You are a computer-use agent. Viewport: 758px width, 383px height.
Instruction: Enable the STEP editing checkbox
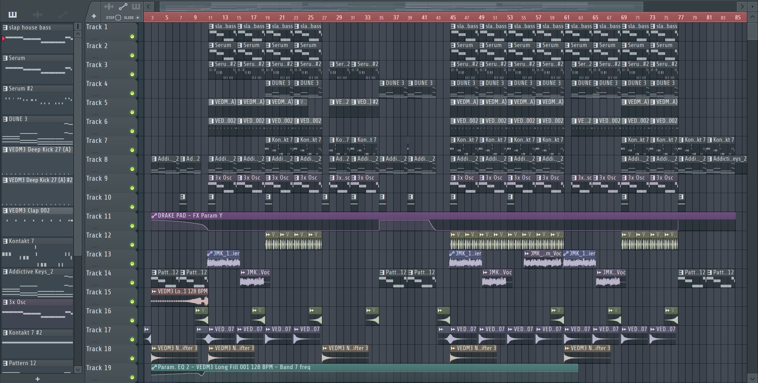(x=118, y=18)
